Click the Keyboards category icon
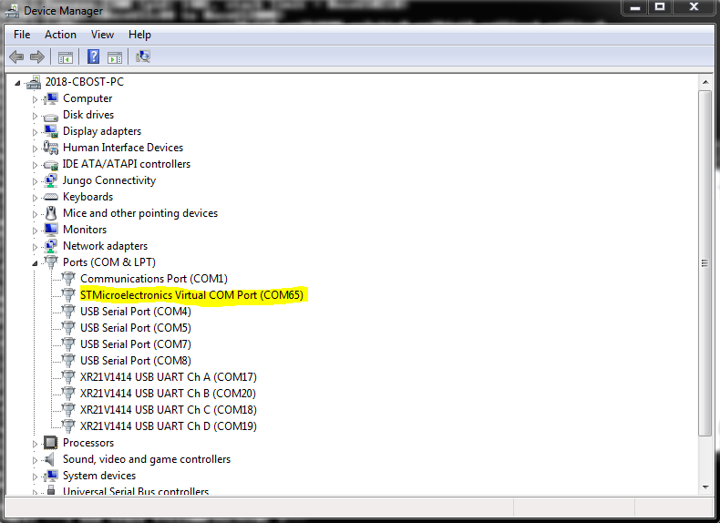720x523 pixels. pyautogui.click(x=50, y=197)
